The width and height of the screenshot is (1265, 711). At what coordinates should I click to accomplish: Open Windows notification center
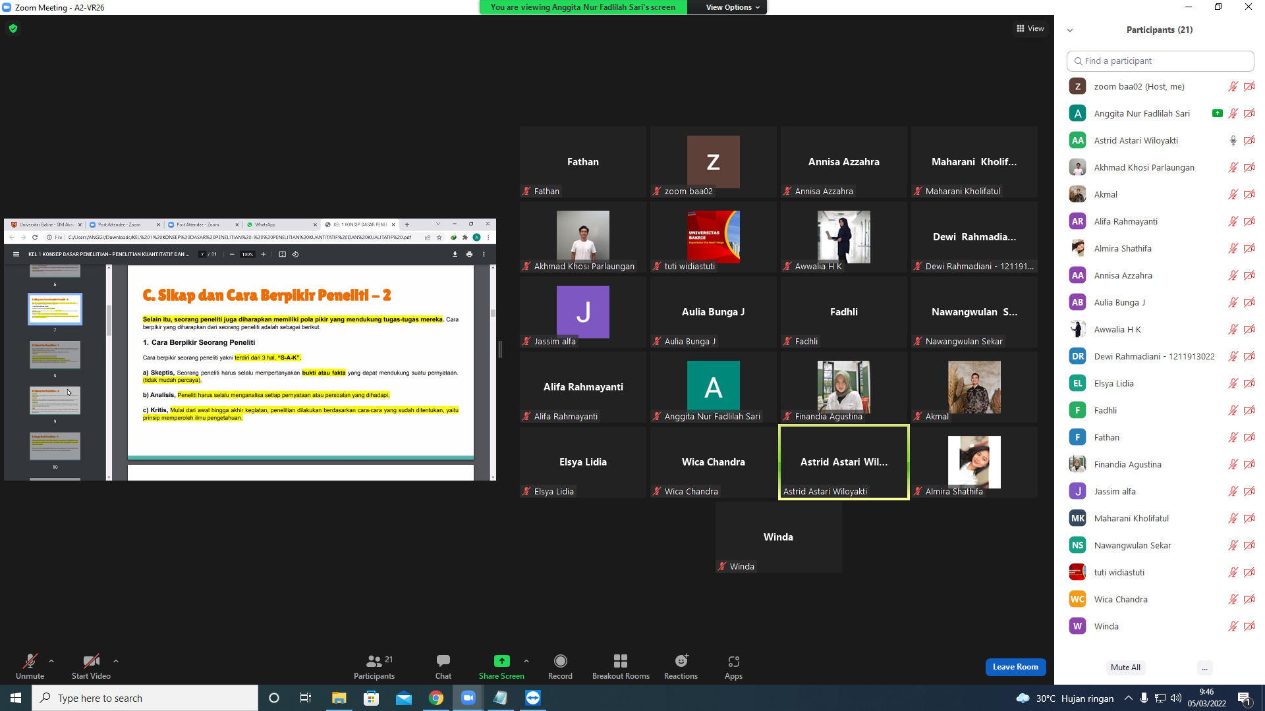[x=1245, y=698]
